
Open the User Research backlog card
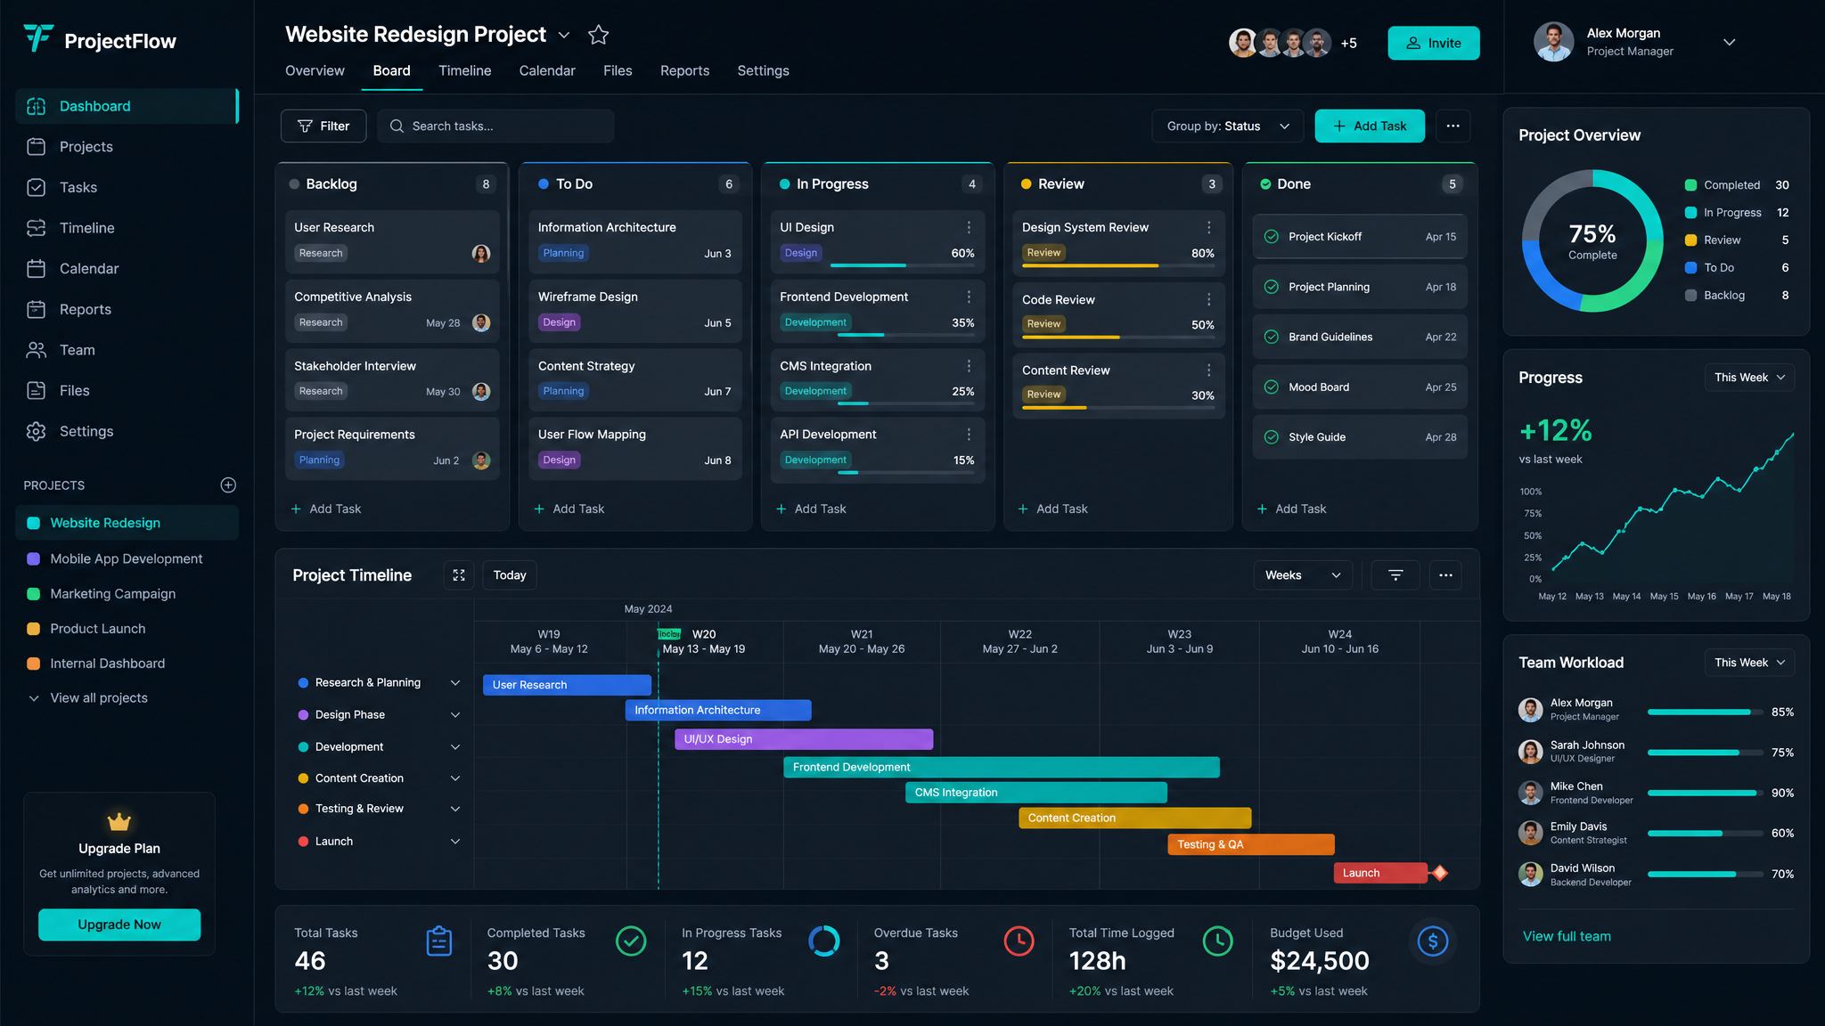point(392,241)
